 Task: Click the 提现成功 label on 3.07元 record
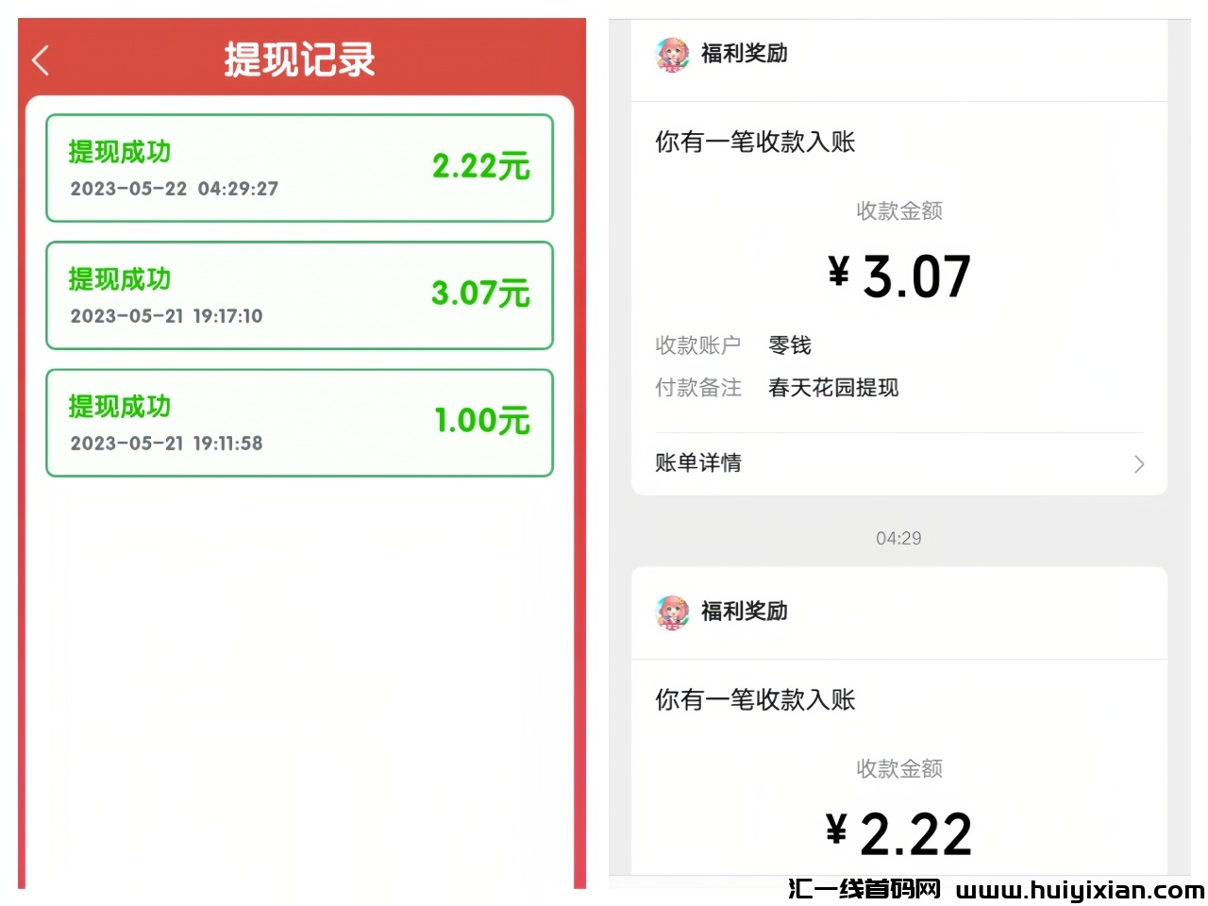[x=119, y=279]
